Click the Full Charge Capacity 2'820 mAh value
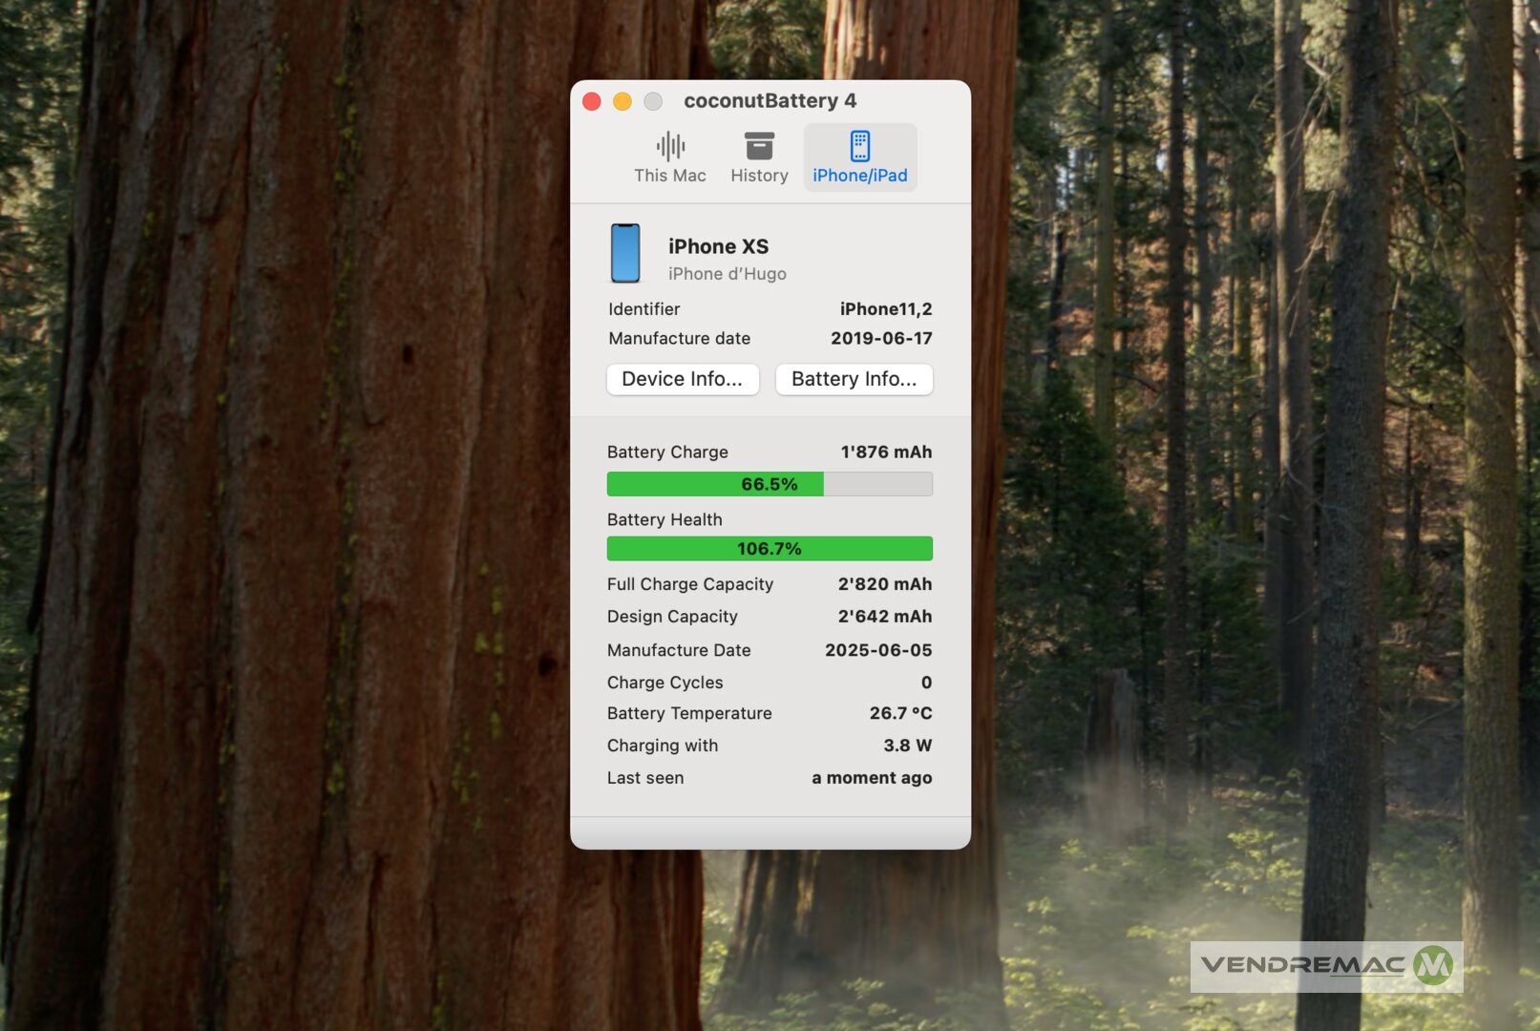1540x1031 pixels. click(x=884, y=584)
